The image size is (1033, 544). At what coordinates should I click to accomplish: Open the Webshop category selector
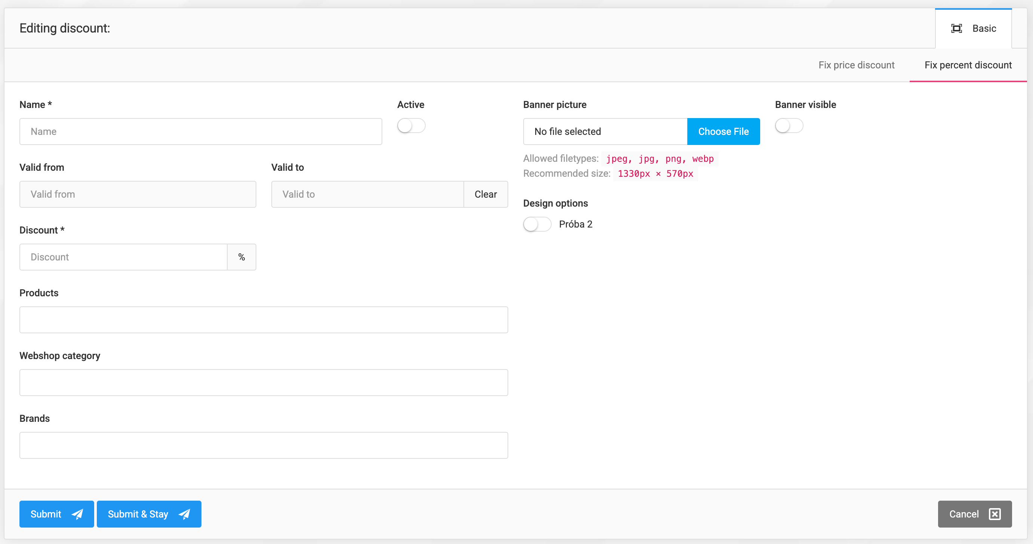263,383
